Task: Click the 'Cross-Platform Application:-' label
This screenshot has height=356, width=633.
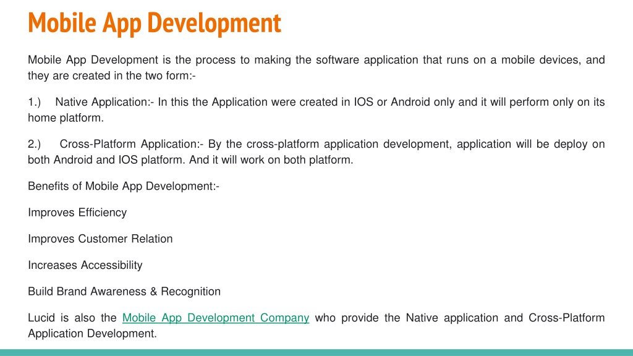Action: (132, 144)
